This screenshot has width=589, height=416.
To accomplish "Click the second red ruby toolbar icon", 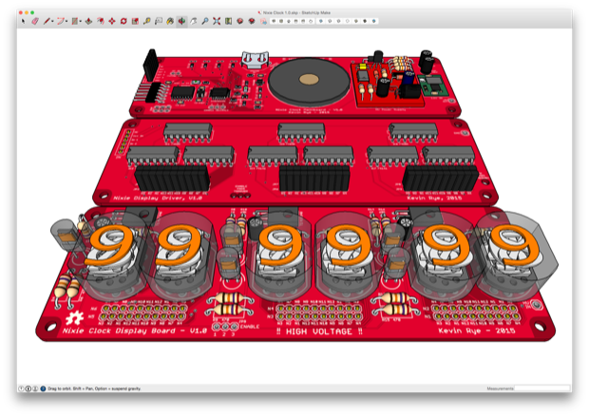I will tap(252, 22).
